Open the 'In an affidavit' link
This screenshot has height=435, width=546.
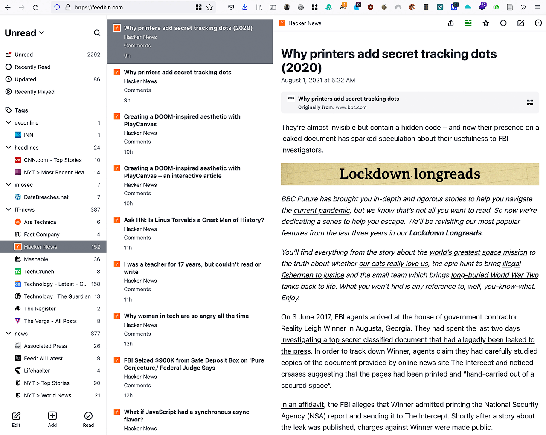[302, 404]
